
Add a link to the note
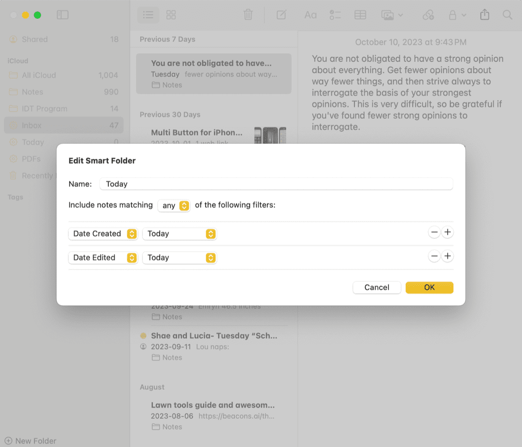click(x=428, y=15)
